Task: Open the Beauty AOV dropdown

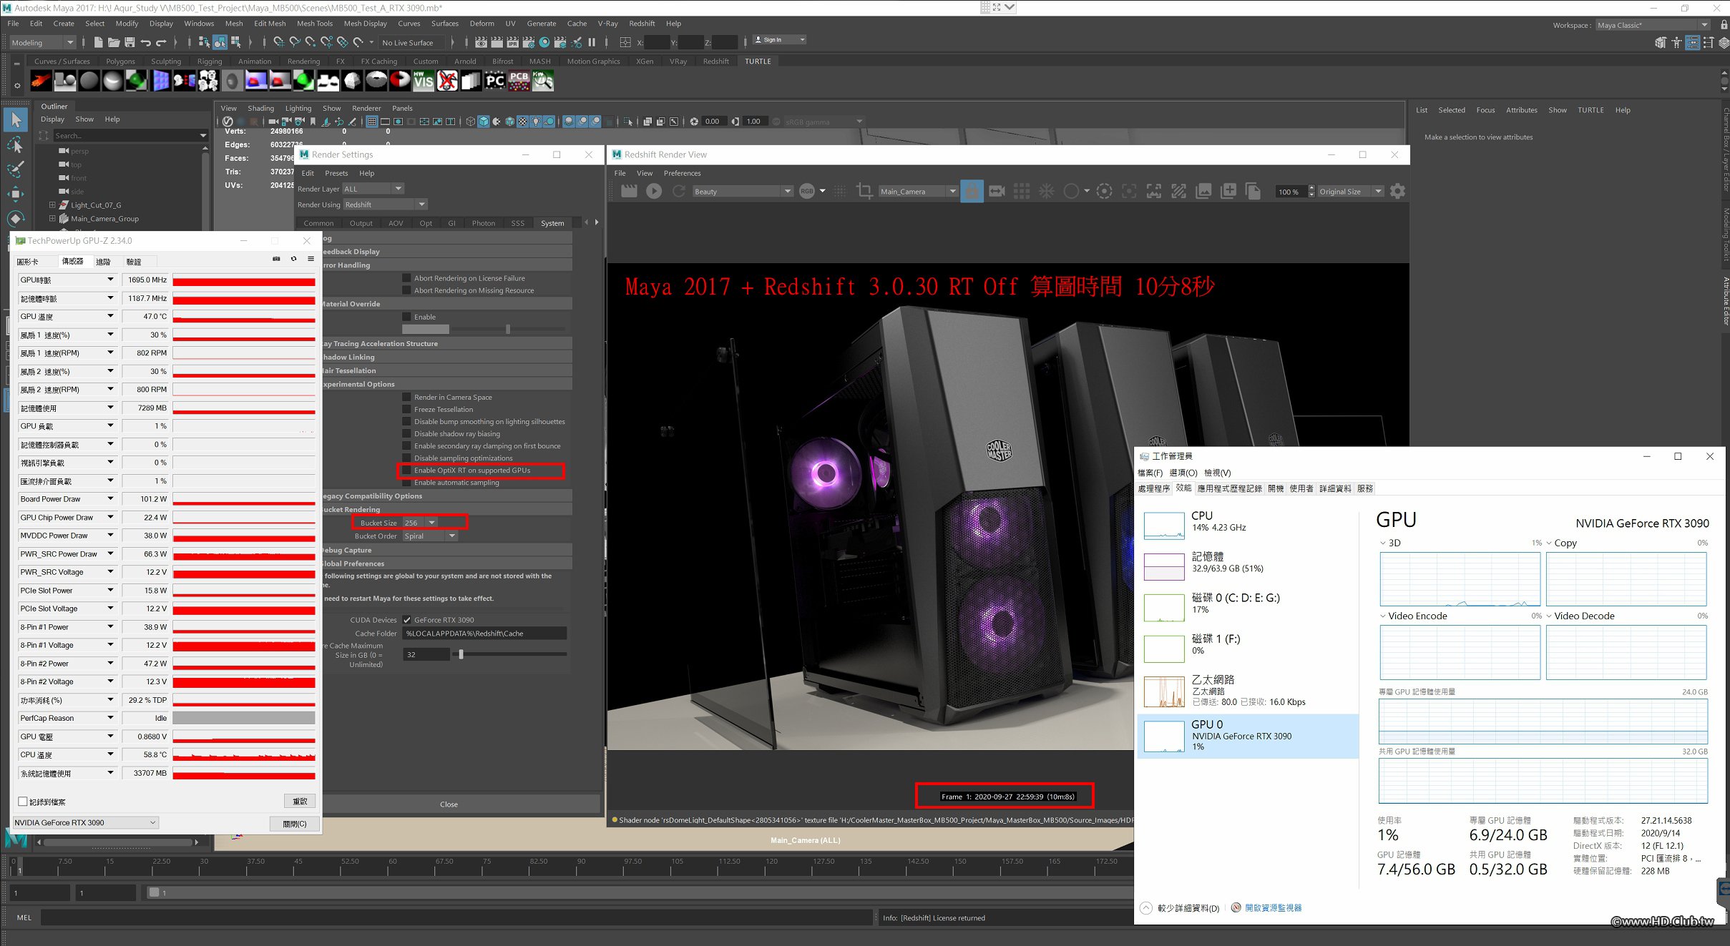Action: point(743,192)
